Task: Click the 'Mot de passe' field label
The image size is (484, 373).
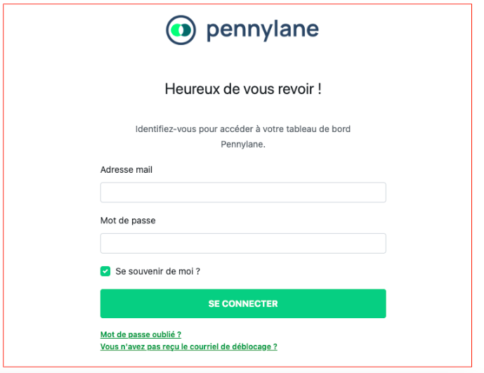Action: pos(128,221)
